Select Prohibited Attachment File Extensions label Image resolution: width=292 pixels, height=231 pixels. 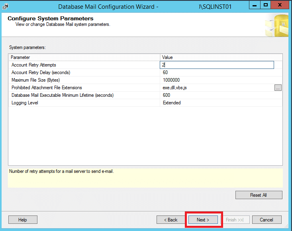point(47,88)
